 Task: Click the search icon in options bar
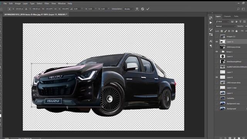(x=239, y=9)
